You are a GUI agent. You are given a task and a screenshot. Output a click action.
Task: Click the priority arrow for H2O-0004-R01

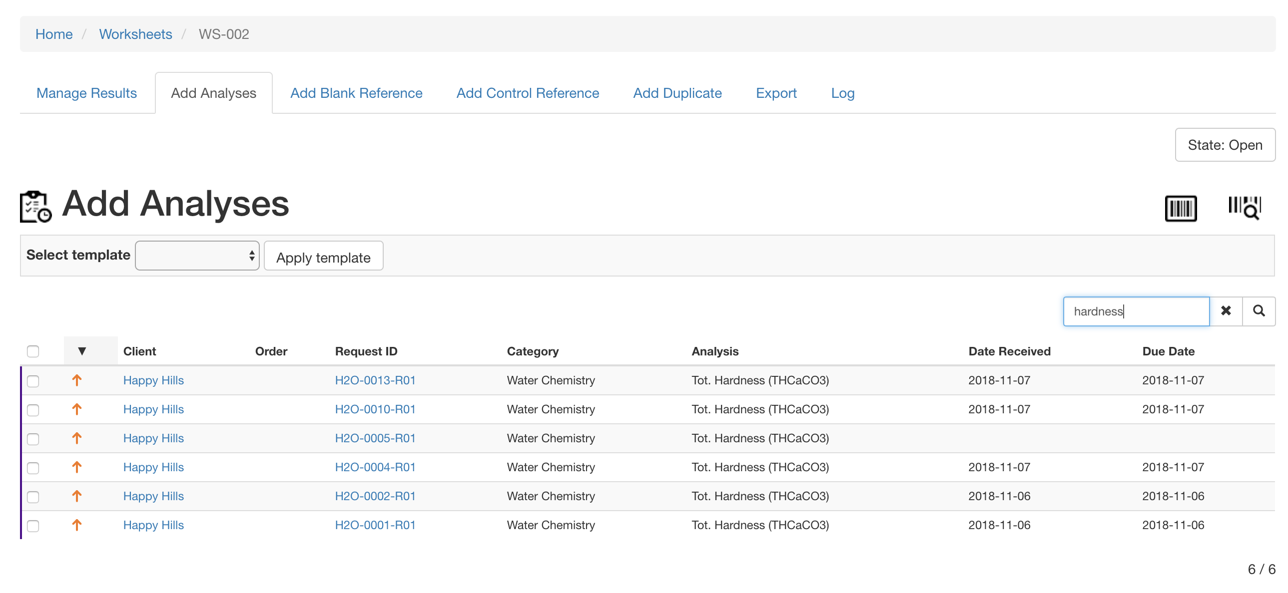click(x=76, y=467)
